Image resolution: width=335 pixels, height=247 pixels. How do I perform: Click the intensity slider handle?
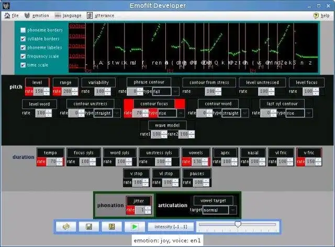[238, 224]
